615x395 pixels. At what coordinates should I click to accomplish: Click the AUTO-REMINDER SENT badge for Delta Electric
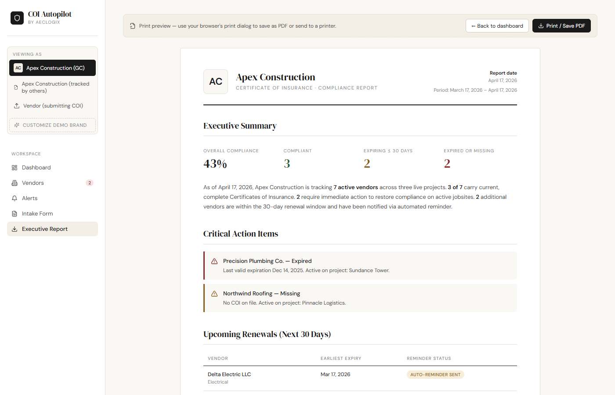(435, 374)
